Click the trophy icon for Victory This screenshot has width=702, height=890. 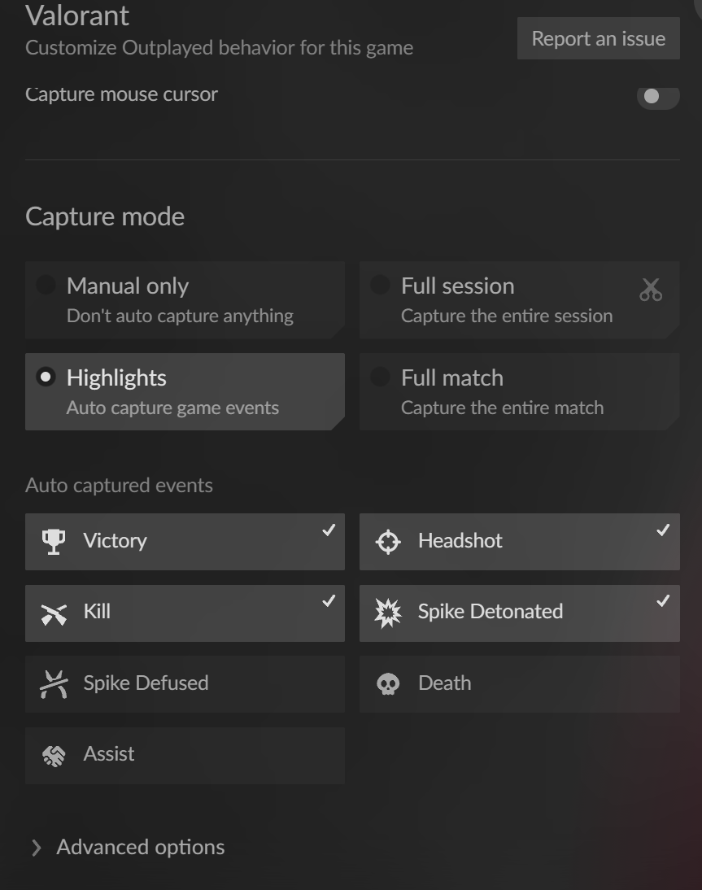54,542
